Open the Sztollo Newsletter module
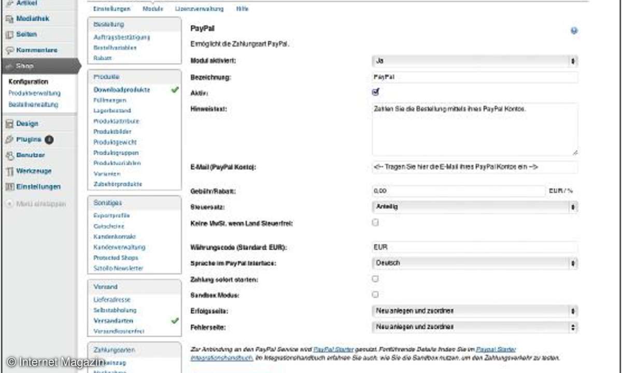This screenshot has width=622, height=373. click(x=118, y=268)
